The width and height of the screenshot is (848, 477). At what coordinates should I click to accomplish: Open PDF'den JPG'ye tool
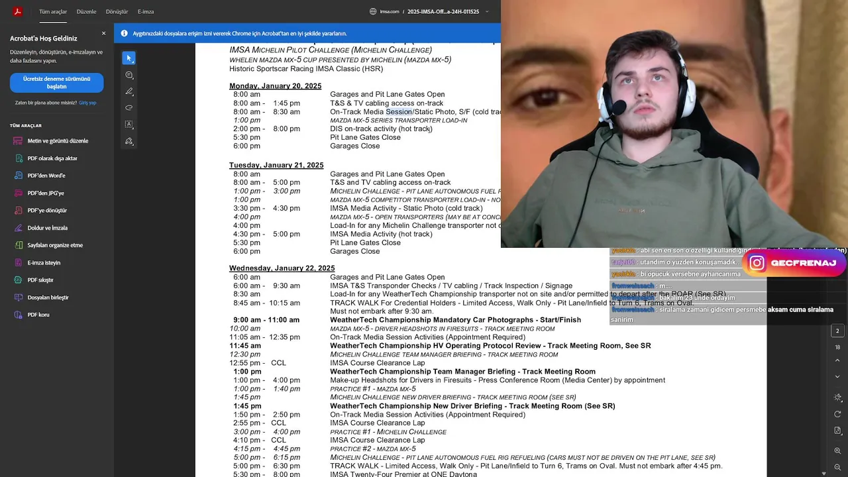coord(40,193)
